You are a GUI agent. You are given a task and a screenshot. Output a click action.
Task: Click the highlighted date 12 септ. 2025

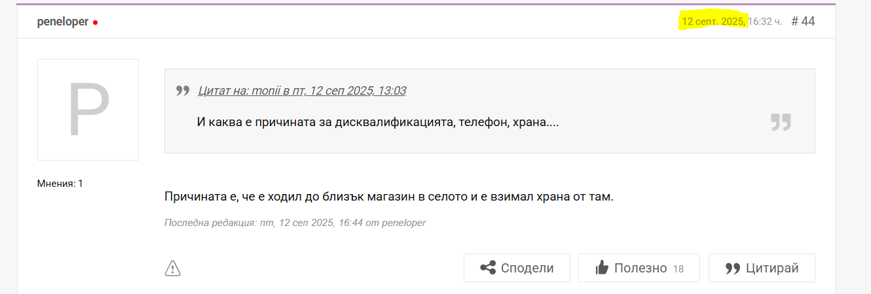[x=713, y=22]
